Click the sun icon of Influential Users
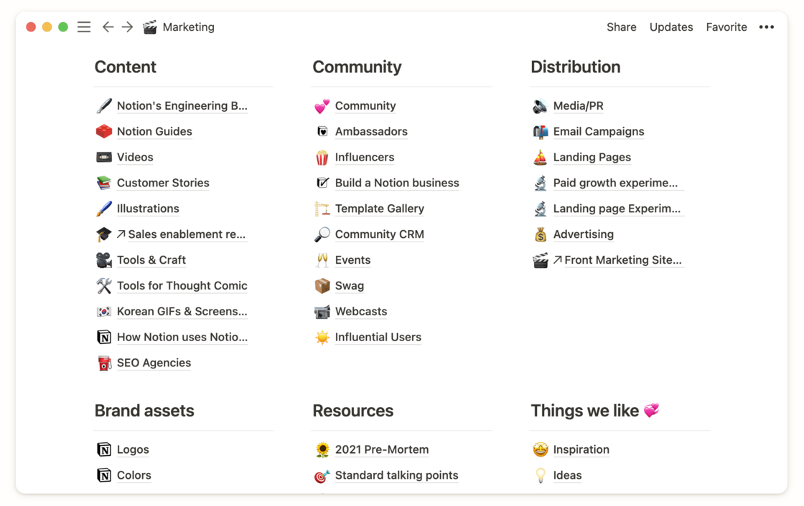The image size is (804, 506). 322,337
